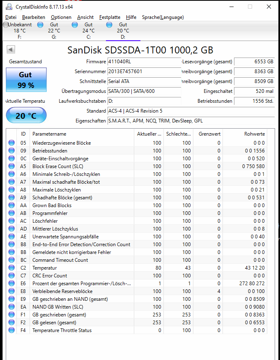Click the Aktueller column header

point(149,134)
